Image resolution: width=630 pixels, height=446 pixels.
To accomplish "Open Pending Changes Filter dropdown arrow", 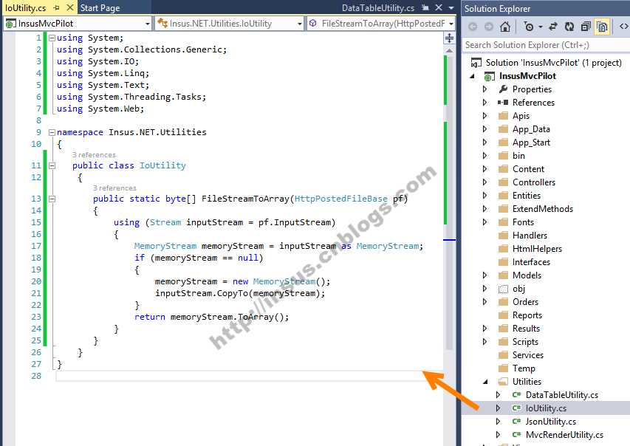I will (x=541, y=27).
